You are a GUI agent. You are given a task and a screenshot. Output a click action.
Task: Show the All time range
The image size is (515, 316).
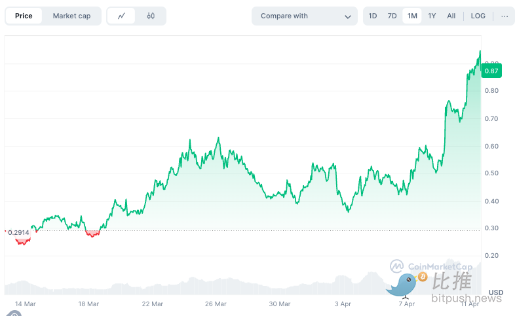tap(451, 16)
